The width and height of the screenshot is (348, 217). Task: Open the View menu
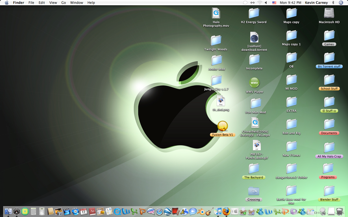click(x=53, y=3)
